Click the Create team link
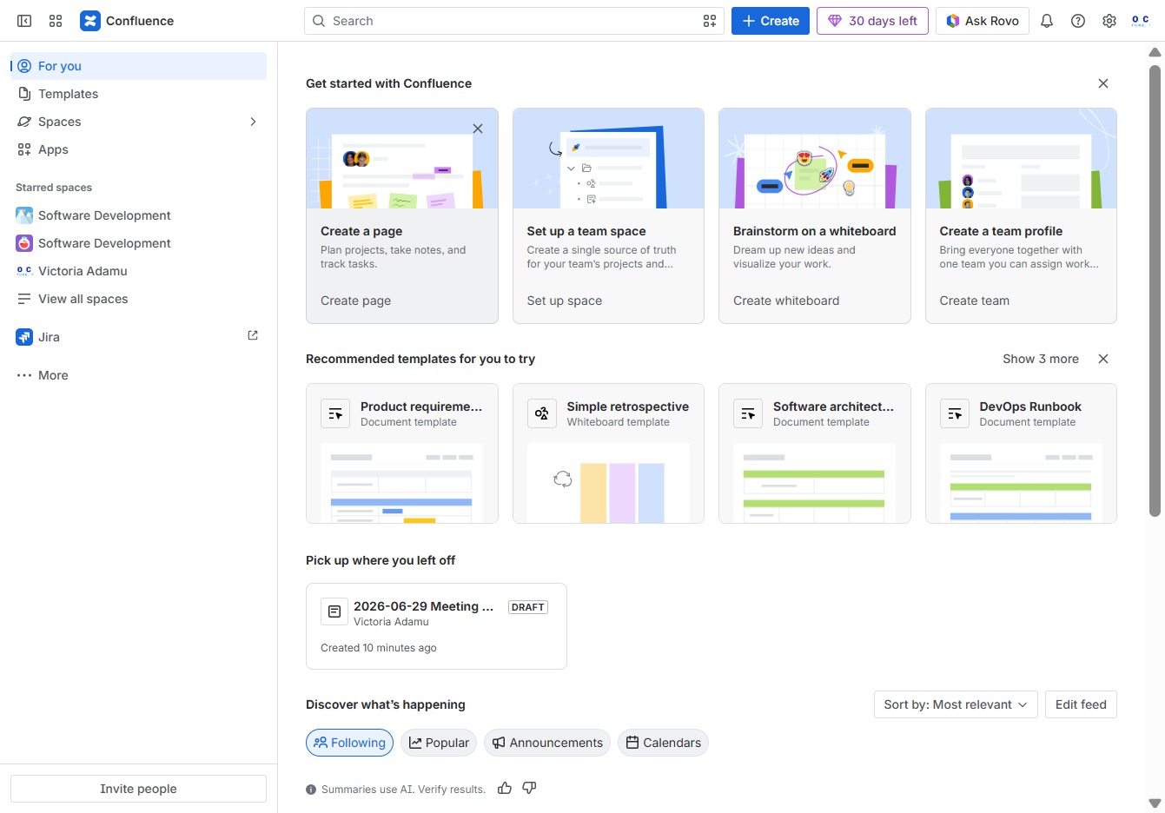 tap(975, 301)
